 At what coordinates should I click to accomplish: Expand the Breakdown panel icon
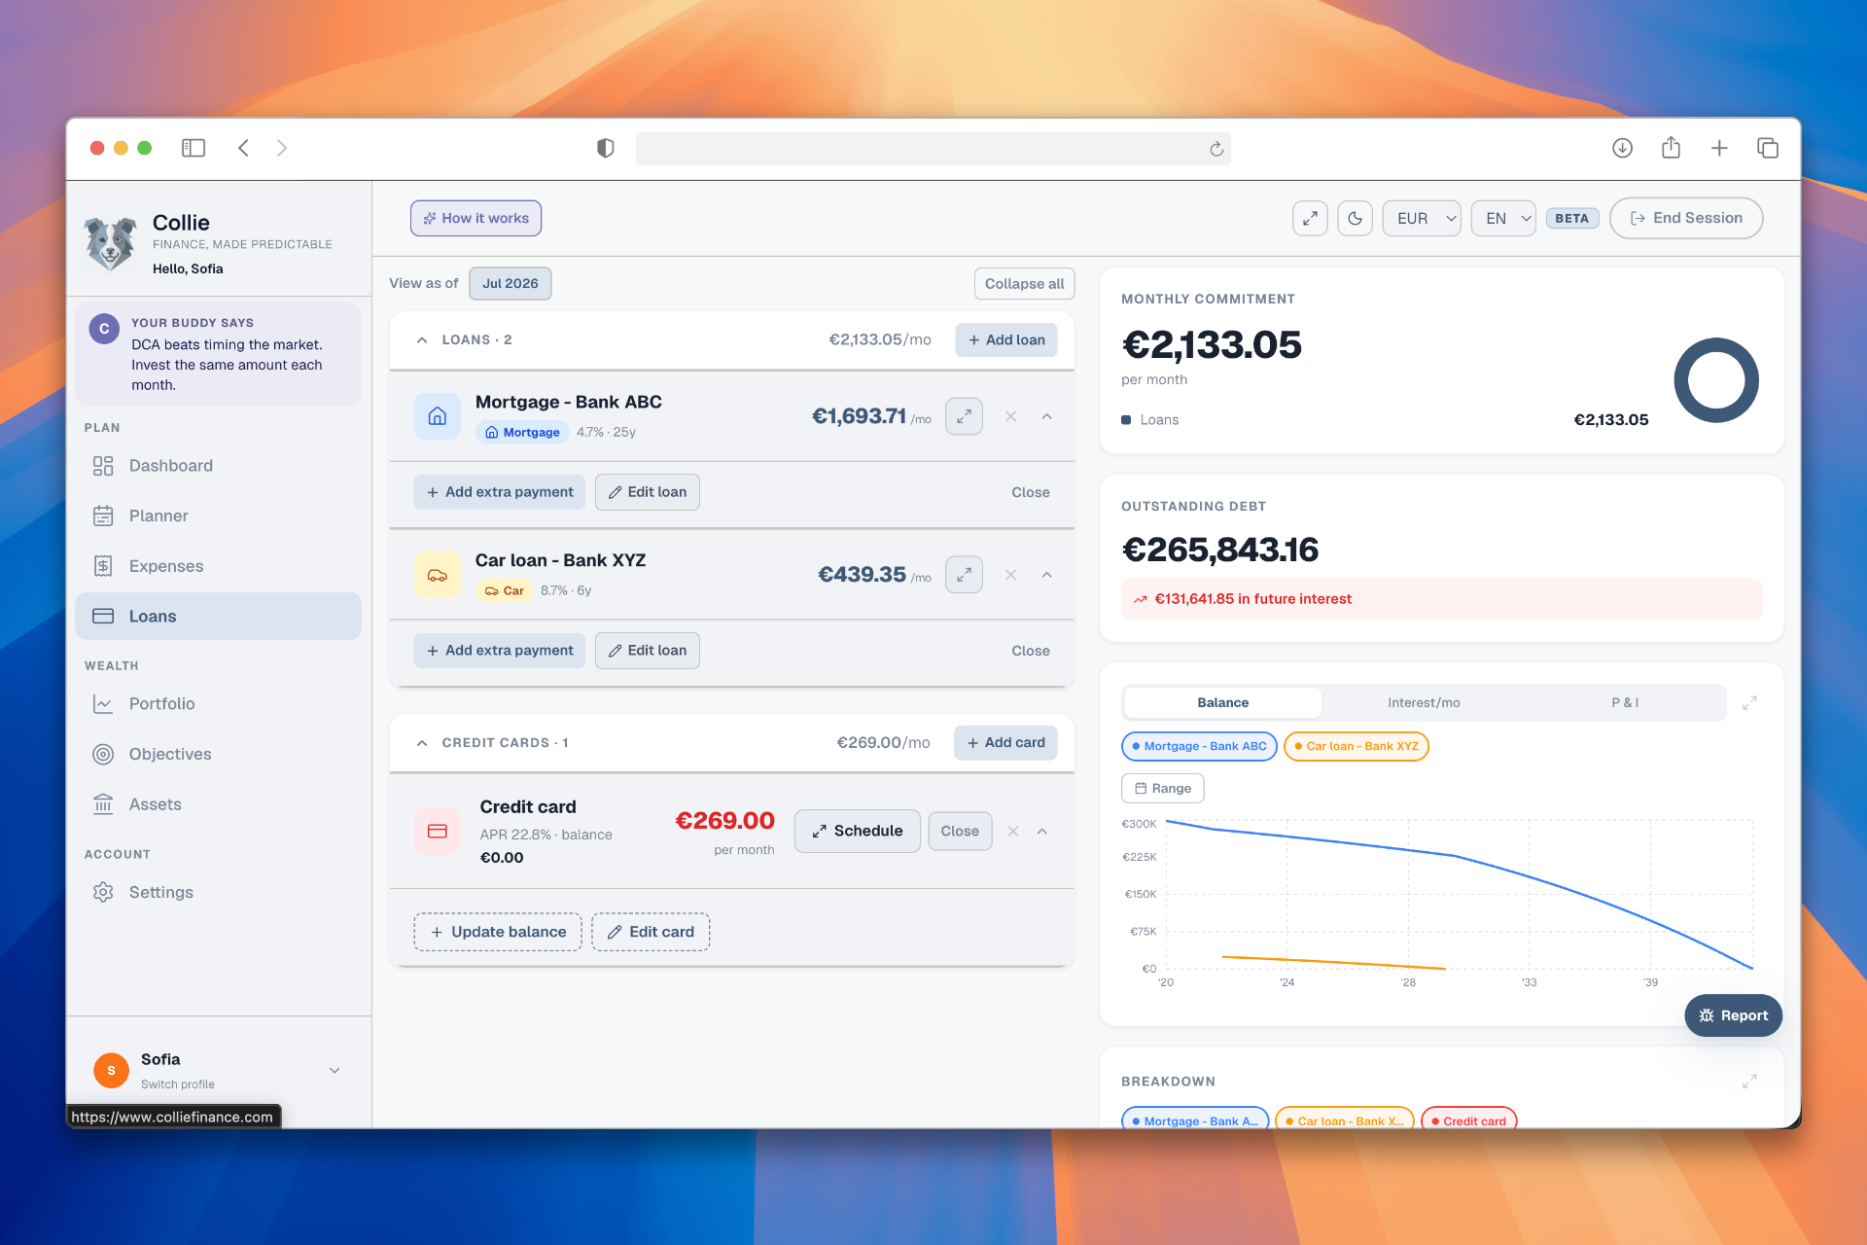pyautogui.click(x=1749, y=1082)
